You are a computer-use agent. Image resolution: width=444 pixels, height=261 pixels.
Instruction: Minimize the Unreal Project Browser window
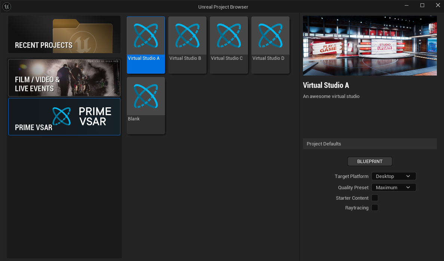(x=407, y=5)
